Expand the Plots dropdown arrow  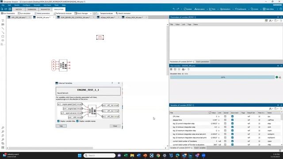click(x=218, y=9)
